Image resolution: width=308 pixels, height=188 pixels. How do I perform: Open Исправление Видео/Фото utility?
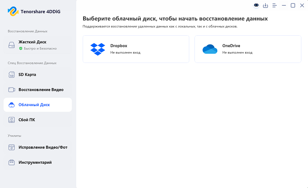point(37,147)
